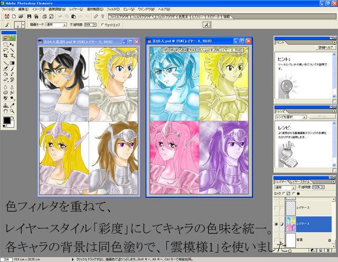Select the Hand tool
This screenshot has width=338, height=262.
point(6,111)
